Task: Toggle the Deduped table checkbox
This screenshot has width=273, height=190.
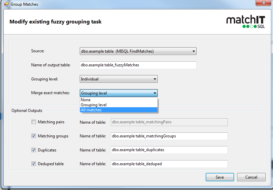Action: [x=33, y=164]
